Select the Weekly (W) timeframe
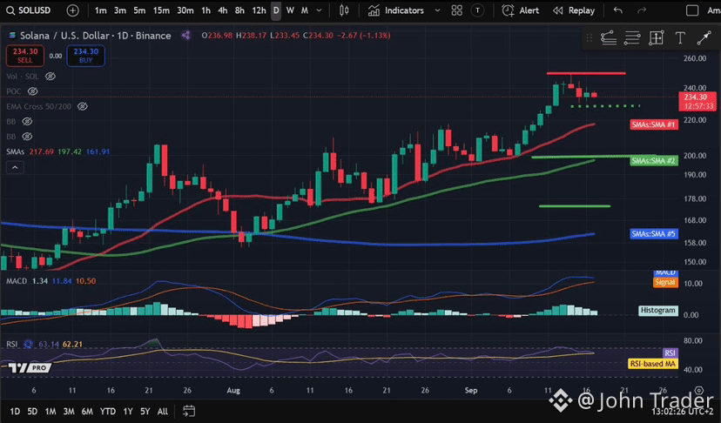This screenshot has height=423, width=721. pyautogui.click(x=290, y=10)
